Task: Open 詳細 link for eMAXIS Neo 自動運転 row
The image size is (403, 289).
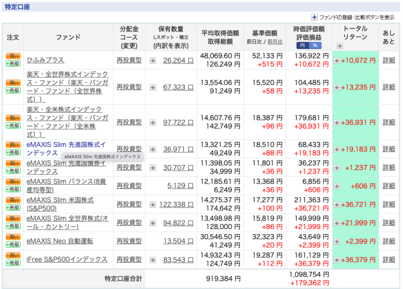Action: 388,241
